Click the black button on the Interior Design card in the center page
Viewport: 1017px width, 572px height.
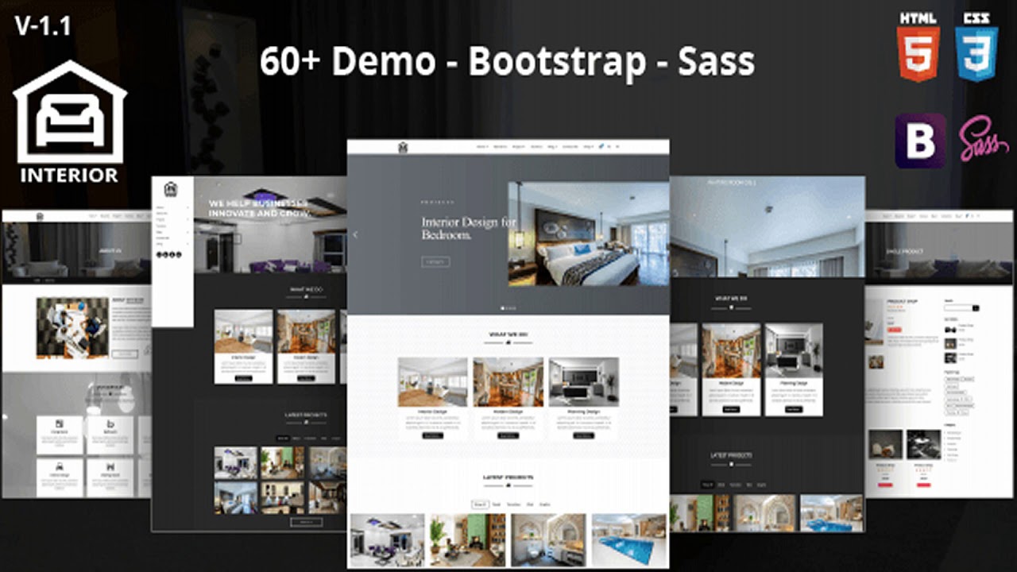point(432,435)
